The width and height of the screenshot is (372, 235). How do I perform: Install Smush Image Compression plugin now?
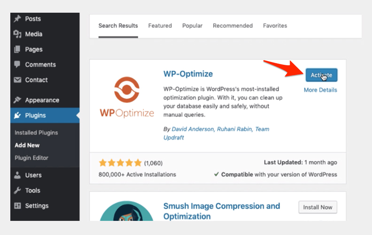click(x=318, y=207)
